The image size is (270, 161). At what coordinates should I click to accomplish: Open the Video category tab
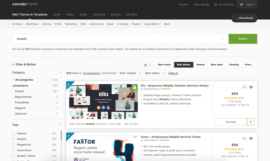(x=70, y=14)
